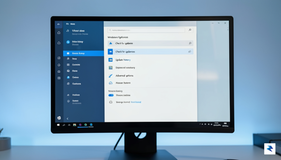
Task: Open the Update History entry
Action: pos(123,60)
